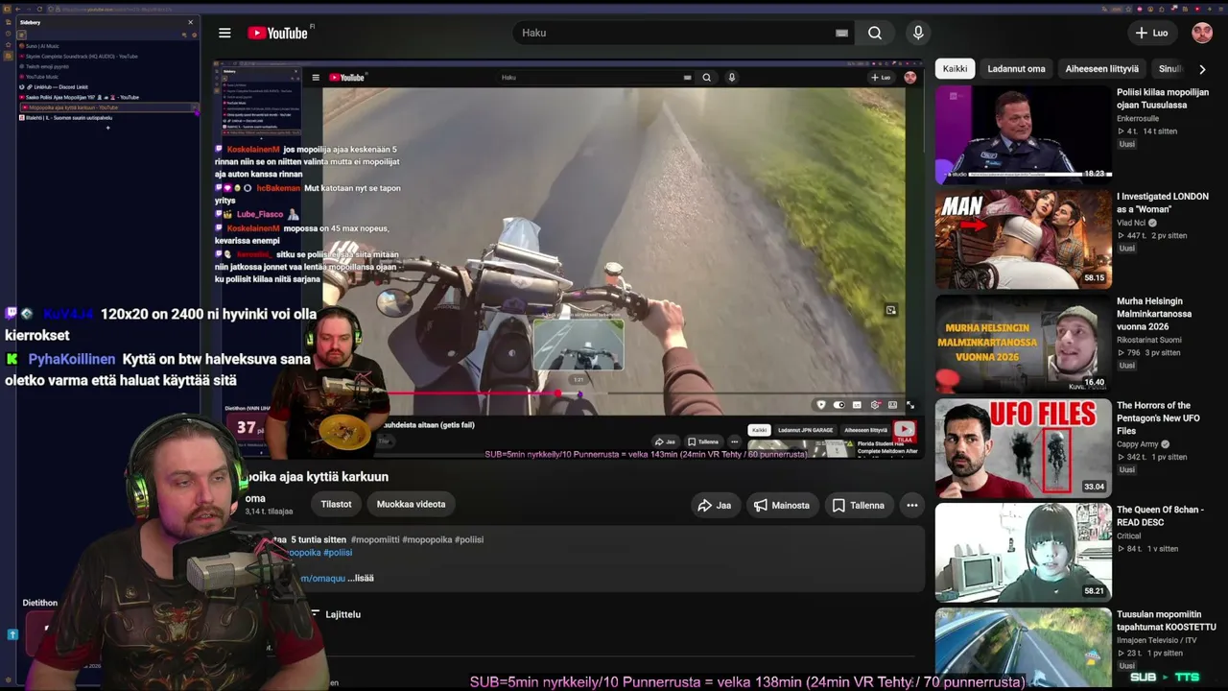Toggle subtitles in inner video player
The height and width of the screenshot is (691, 1228).
click(857, 405)
